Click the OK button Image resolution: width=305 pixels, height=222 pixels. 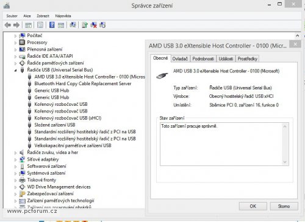pos(253,206)
